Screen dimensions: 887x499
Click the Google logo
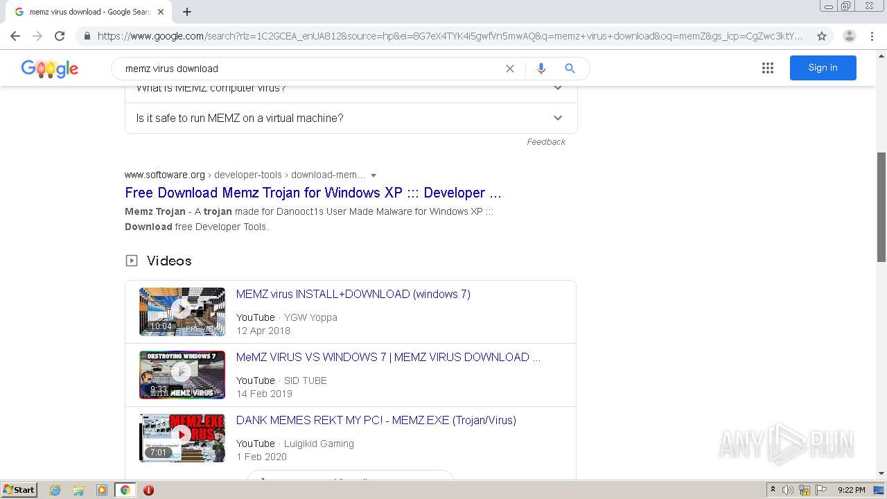50,69
